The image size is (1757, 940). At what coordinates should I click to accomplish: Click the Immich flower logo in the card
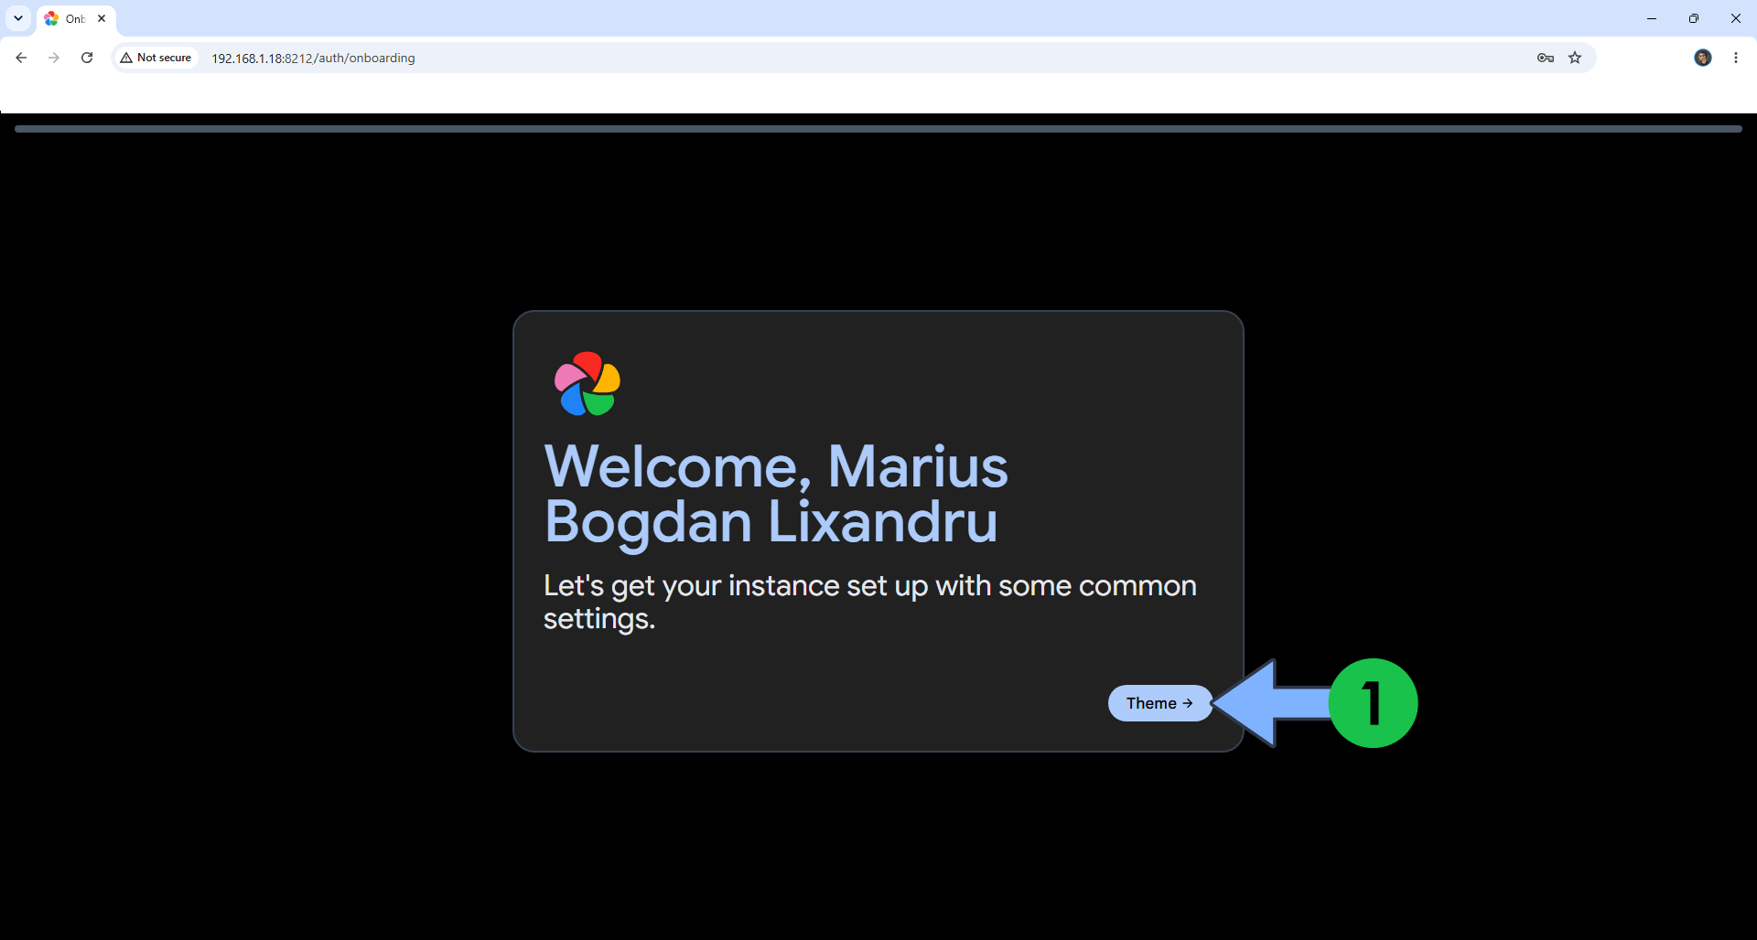click(x=587, y=384)
